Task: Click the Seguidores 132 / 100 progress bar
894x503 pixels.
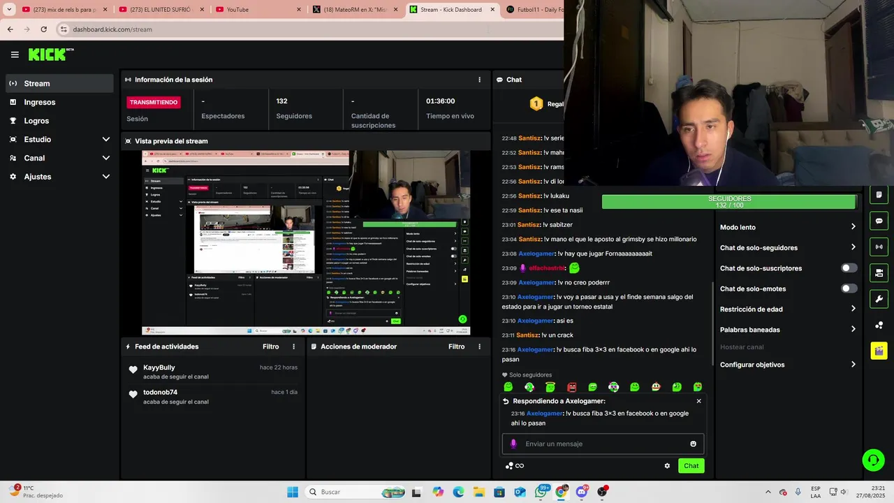Action: coord(729,202)
